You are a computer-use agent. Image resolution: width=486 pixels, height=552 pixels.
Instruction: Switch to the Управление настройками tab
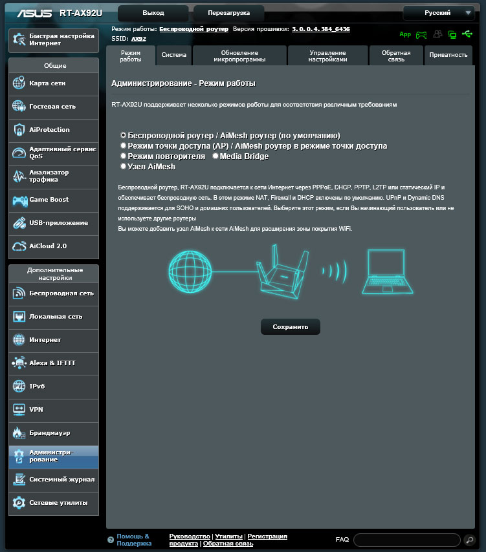coord(327,56)
